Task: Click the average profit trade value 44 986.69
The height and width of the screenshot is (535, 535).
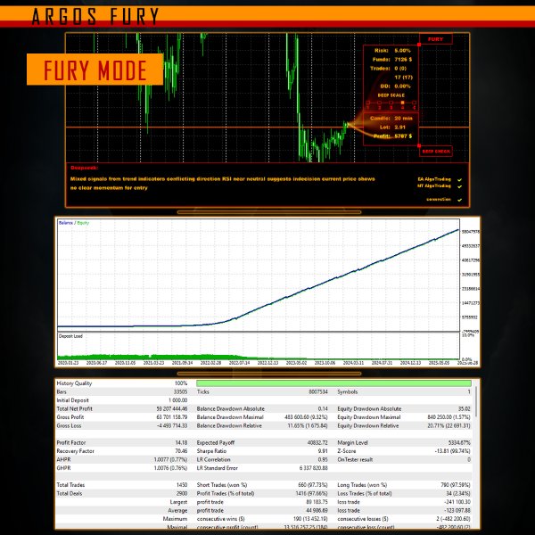Action: click(317, 510)
